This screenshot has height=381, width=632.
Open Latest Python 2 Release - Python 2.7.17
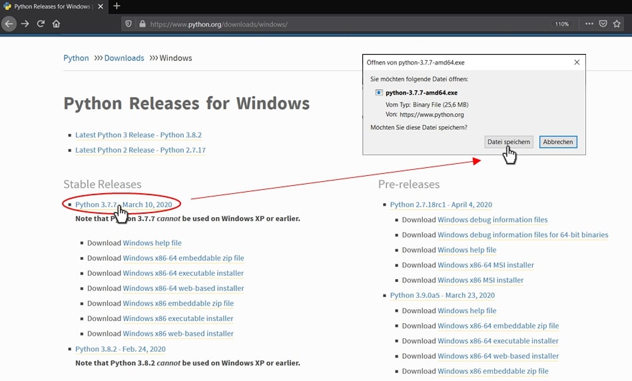click(x=141, y=150)
